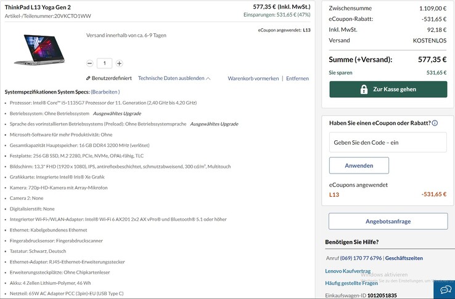This screenshot has height=299, width=455.
Task: Click Warenkorb vormerken link
Action: click(253, 79)
